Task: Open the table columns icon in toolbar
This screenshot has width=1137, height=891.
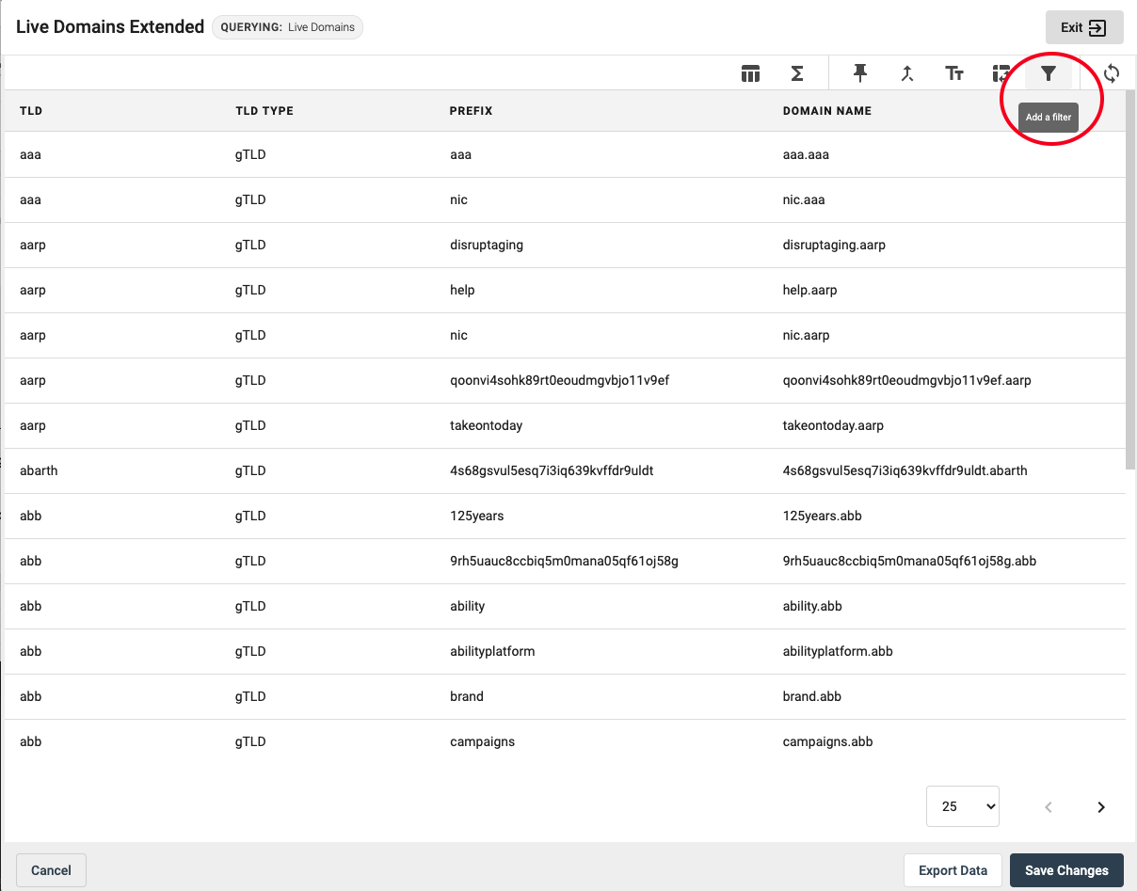Action: [x=750, y=73]
